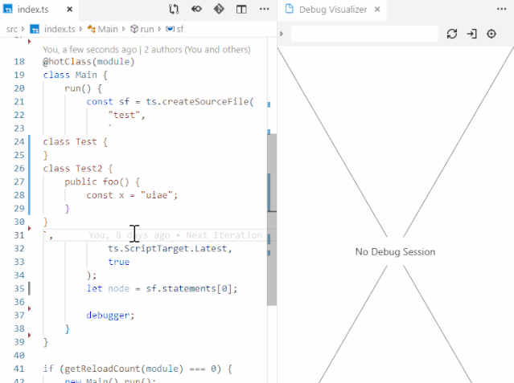Click the No Debug Session message

(x=395, y=252)
